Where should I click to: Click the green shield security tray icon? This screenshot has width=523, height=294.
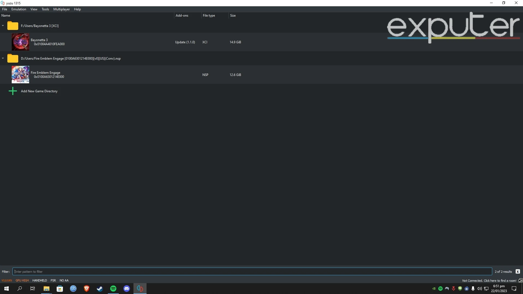tap(460, 289)
